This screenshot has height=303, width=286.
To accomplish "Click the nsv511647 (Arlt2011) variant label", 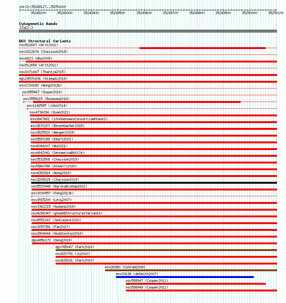I will point(39,45).
